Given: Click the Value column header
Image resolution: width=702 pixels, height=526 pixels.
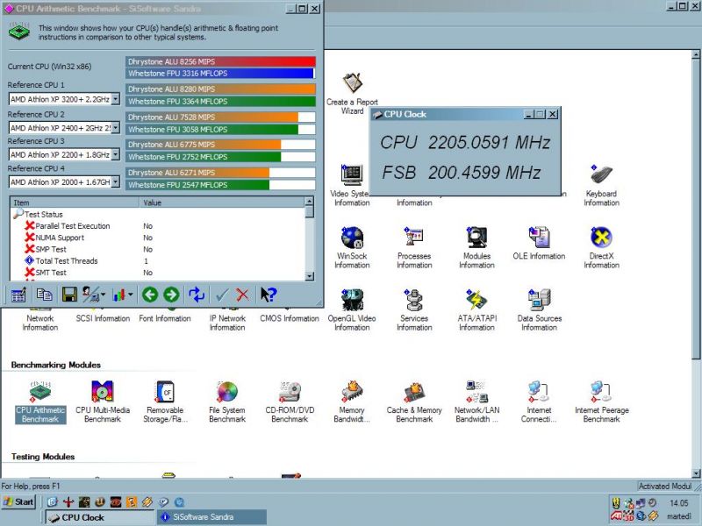Looking at the screenshot, I should coord(222,203).
